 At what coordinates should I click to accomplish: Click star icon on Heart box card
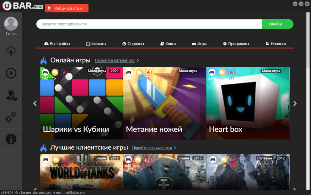231,72
